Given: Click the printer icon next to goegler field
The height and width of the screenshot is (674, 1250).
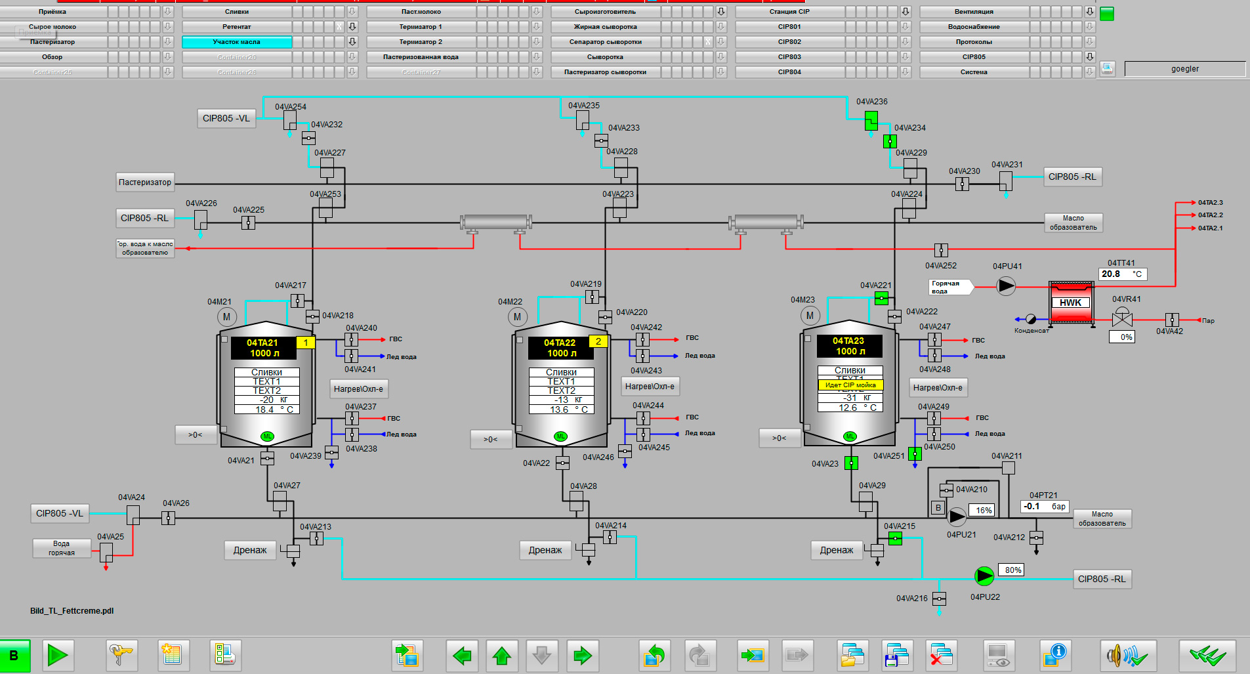Looking at the screenshot, I should (x=1108, y=68).
